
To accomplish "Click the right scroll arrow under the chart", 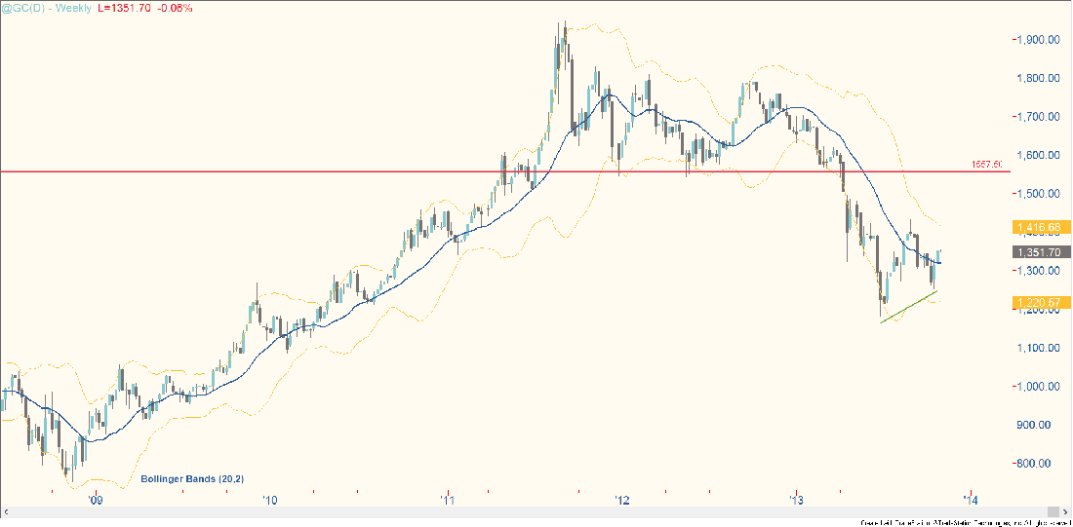I will [1052, 511].
